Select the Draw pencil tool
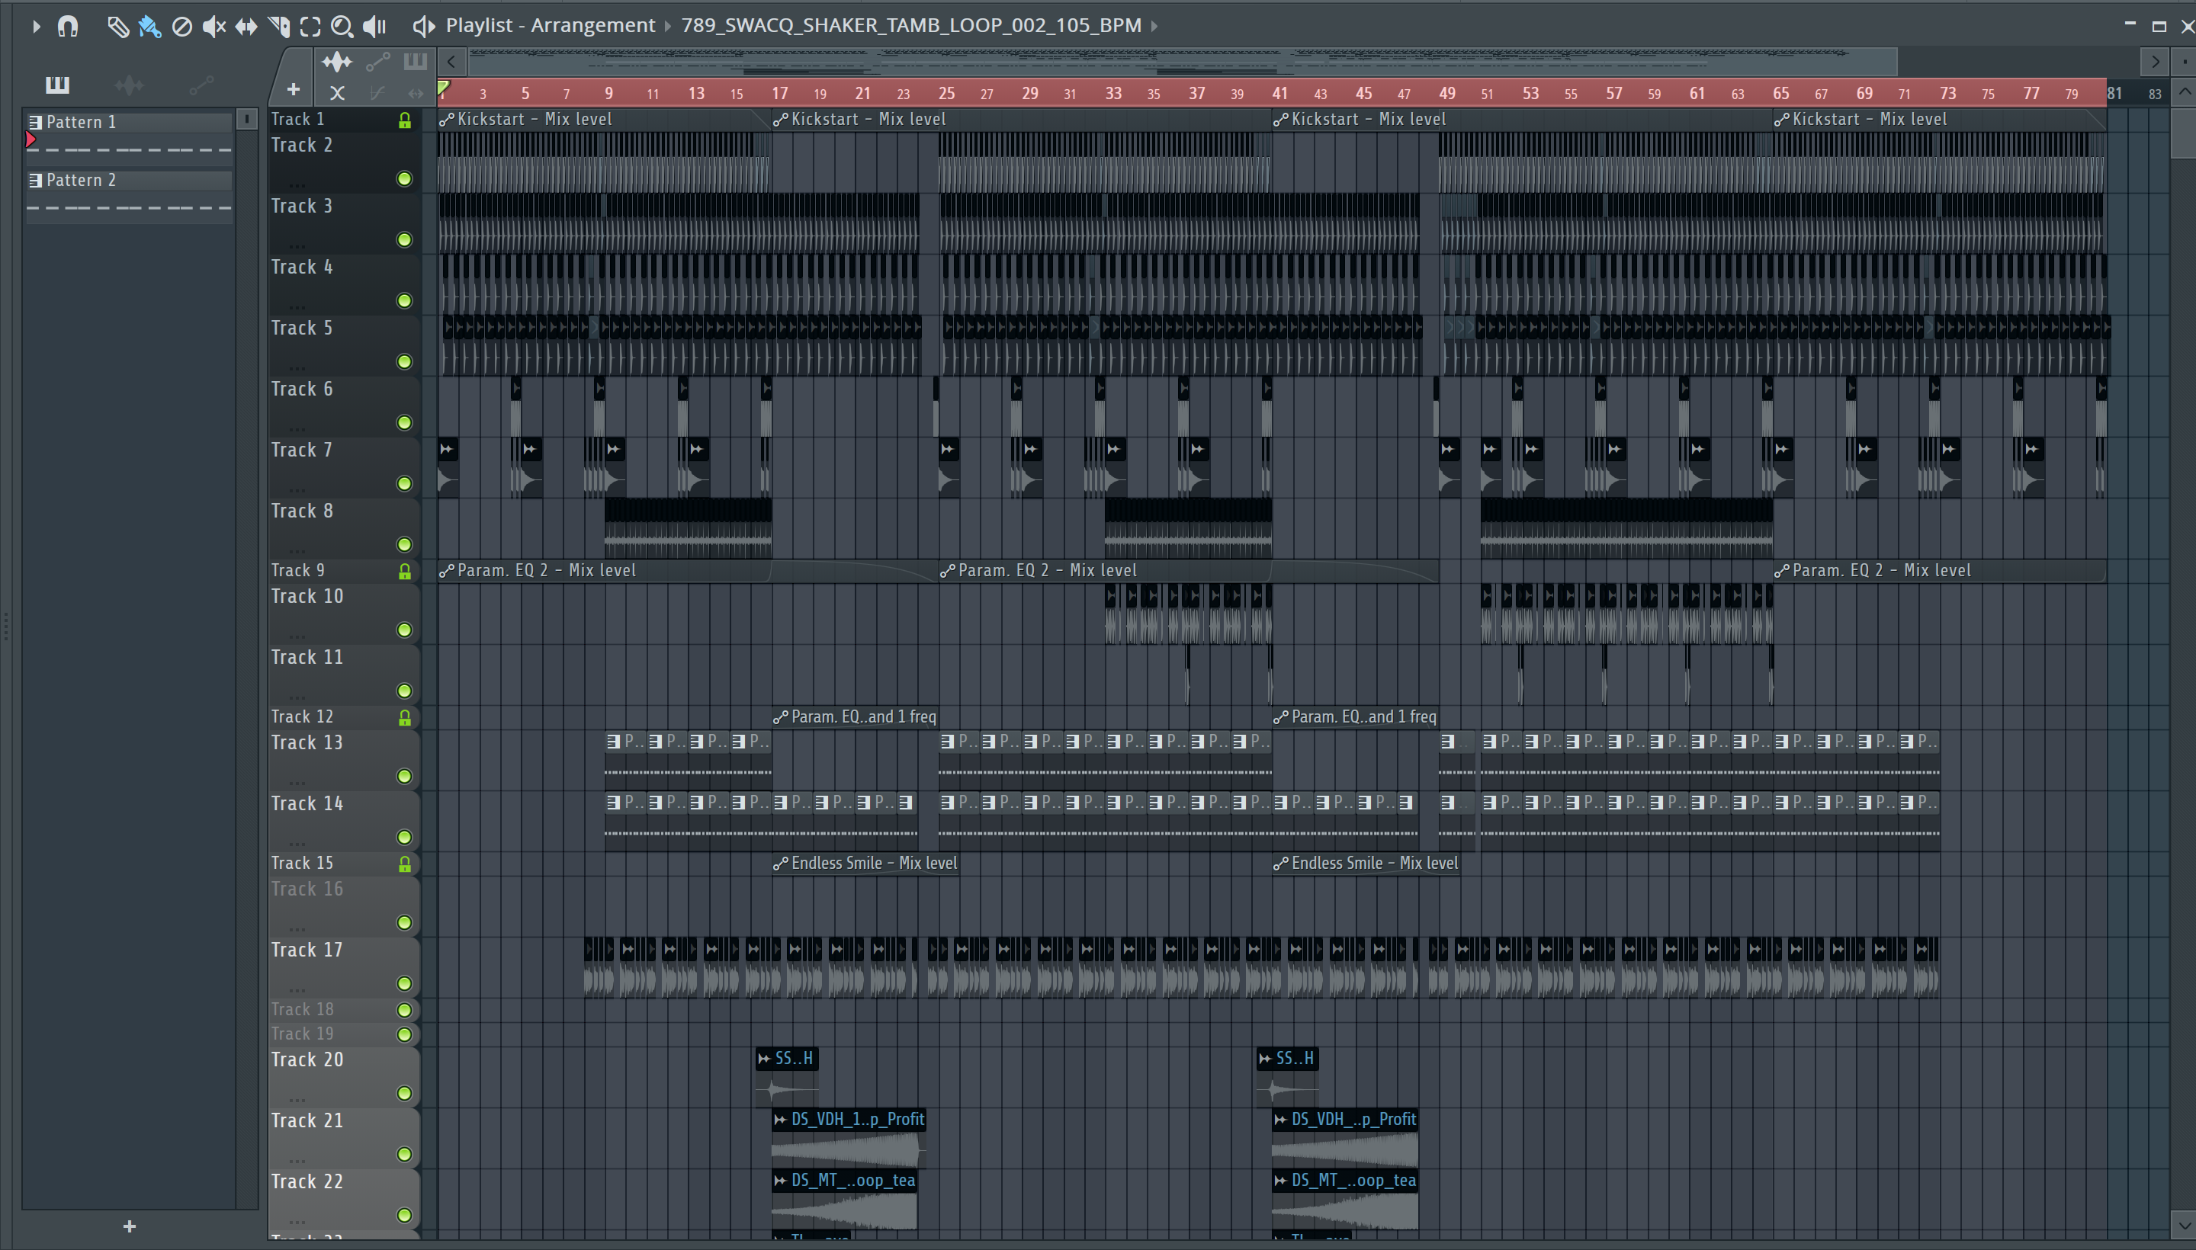Screen dimensions: 2196x1250 coord(117,27)
